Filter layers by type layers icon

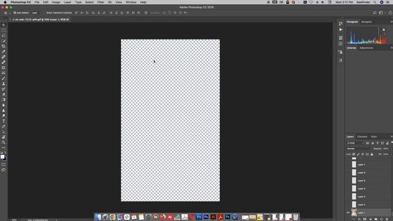(x=378, y=143)
